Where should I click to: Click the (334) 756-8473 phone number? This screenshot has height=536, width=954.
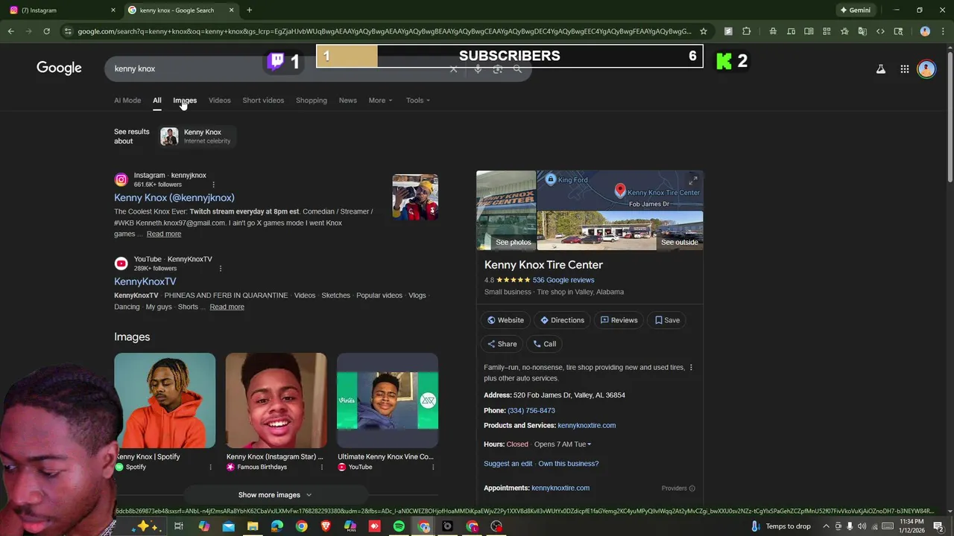pyautogui.click(x=531, y=410)
